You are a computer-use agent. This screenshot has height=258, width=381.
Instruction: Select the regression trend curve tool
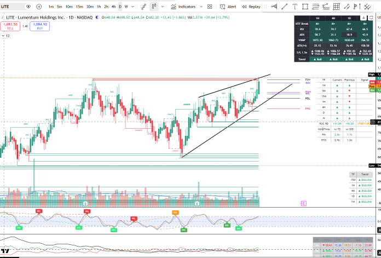[x=326, y=7]
